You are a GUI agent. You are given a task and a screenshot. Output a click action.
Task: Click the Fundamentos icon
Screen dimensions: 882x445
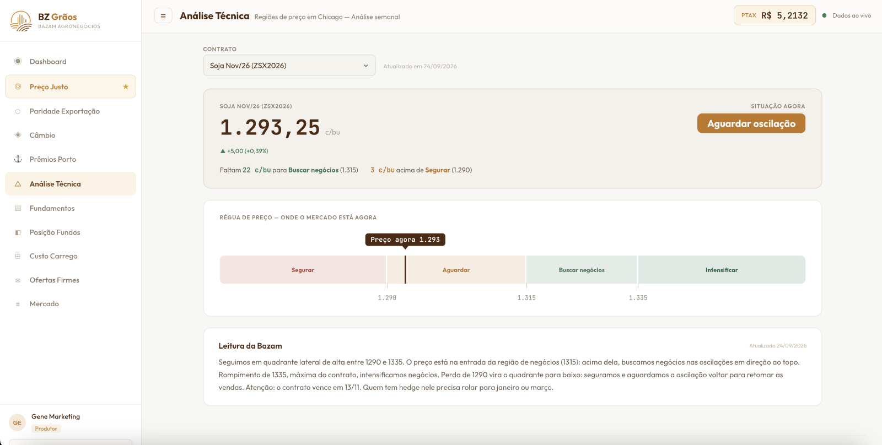pyautogui.click(x=18, y=208)
